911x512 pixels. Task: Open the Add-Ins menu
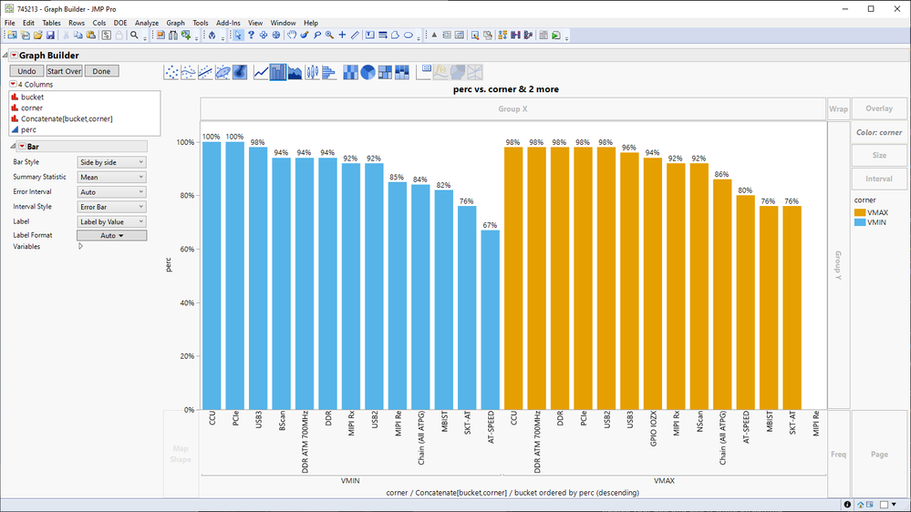[228, 23]
